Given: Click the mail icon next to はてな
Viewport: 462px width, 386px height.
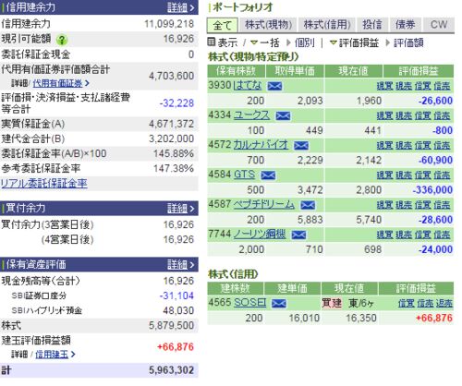Looking at the screenshot, I should 274,86.
